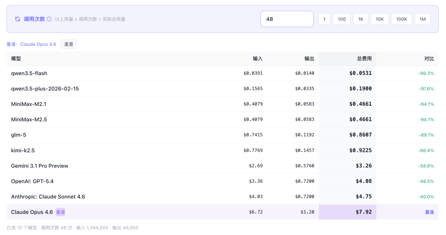The width and height of the screenshot is (446, 235).
Task: Click the call count input field
Action: tap(287, 19)
